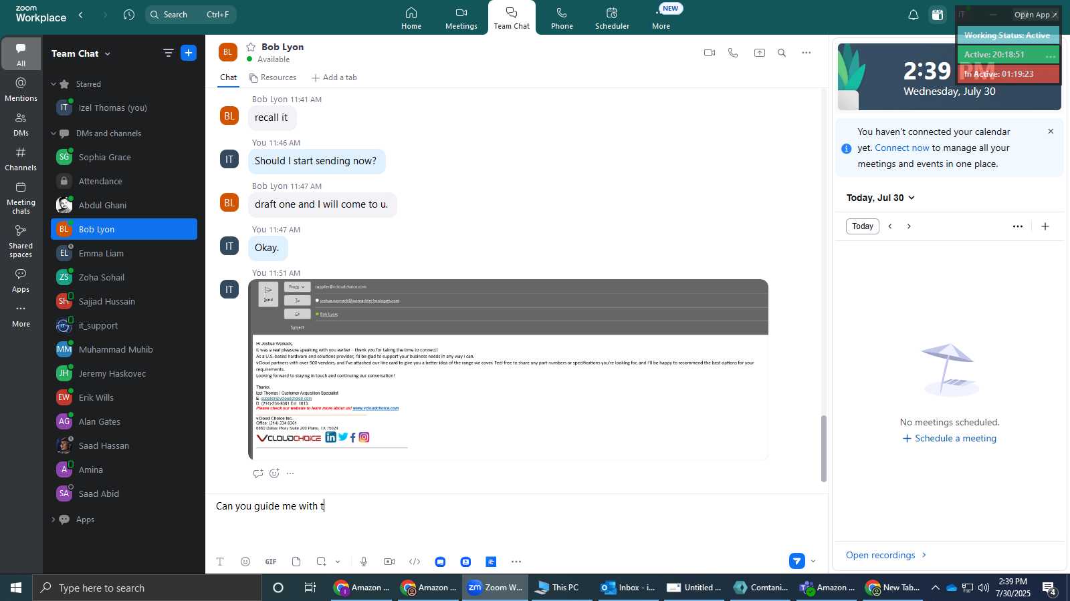Open calendar panel more options

[x=1018, y=226]
